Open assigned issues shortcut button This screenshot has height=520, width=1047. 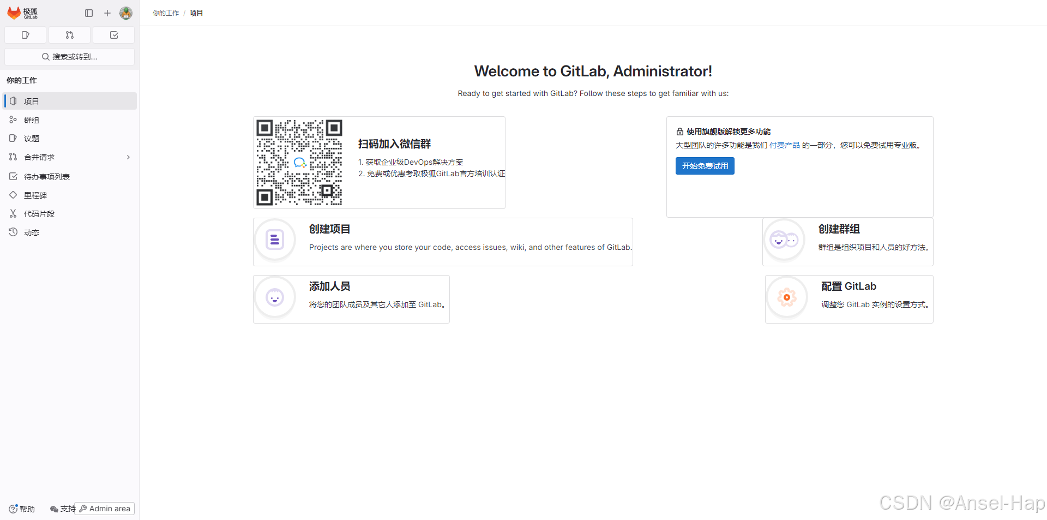click(x=25, y=35)
